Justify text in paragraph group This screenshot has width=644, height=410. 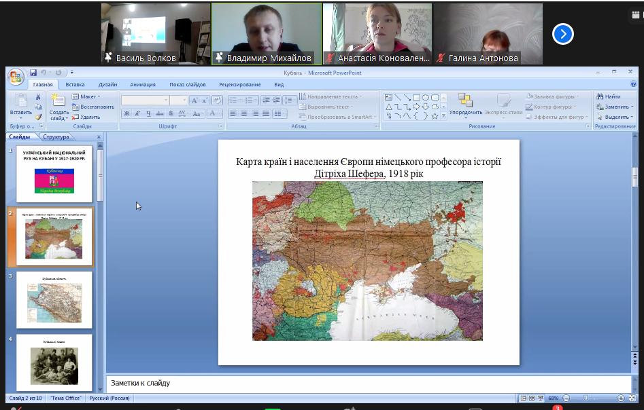point(266,113)
